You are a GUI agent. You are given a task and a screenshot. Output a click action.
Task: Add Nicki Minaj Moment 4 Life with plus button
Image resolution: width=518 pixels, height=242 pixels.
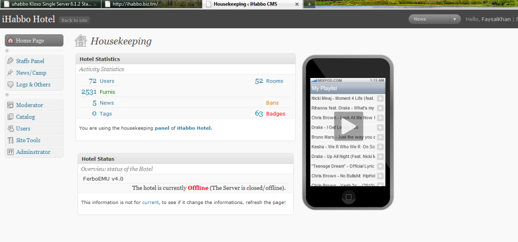(380, 98)
